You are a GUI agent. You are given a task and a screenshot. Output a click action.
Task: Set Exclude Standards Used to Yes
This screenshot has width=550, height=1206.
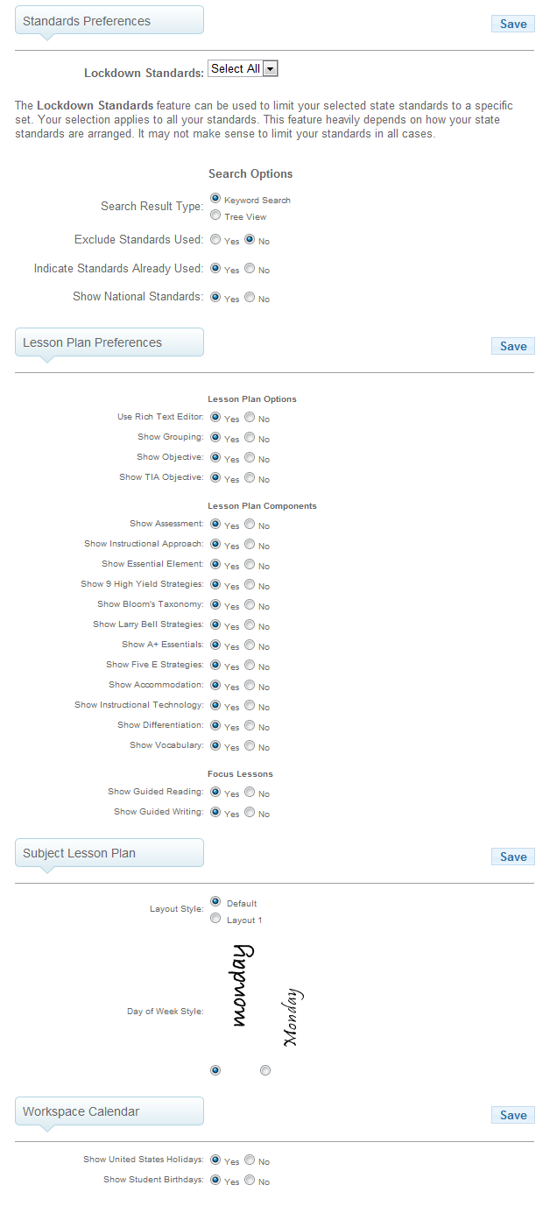pos(215,239)
